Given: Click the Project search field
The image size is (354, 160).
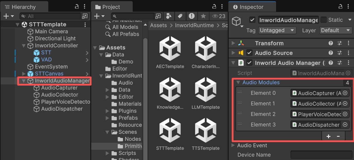Looking at the screenshot, I should [x=133, y=16].
